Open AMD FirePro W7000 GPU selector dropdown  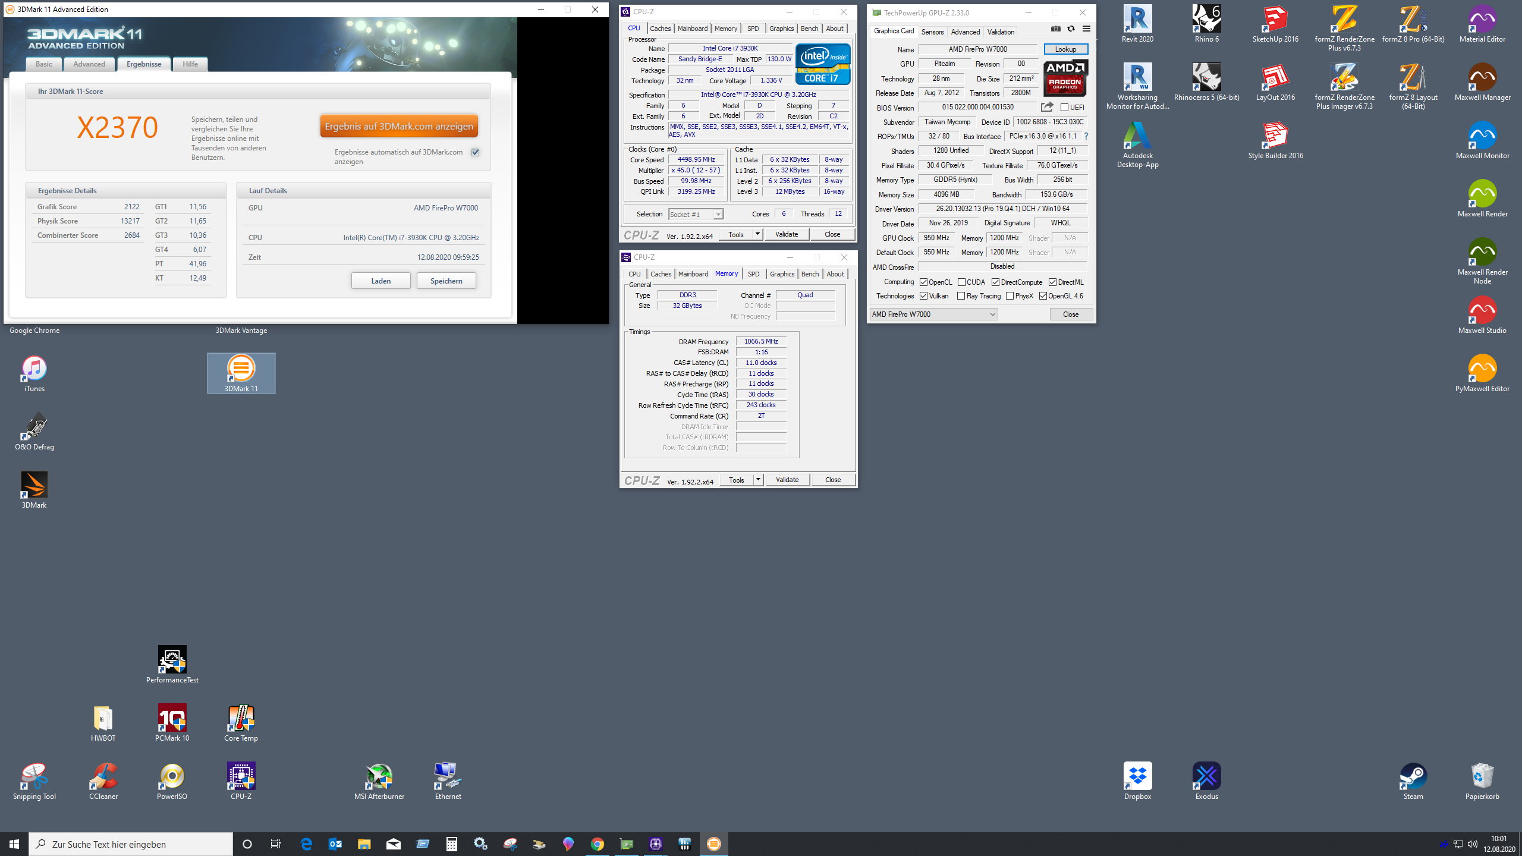coord(933,314)
